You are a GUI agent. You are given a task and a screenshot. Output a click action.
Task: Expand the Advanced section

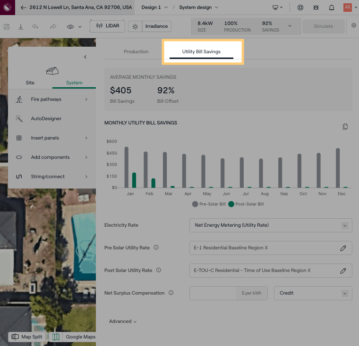tap(123, 321)
